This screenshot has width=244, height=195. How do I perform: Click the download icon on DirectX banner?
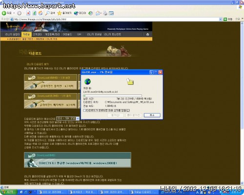[32, 156]
